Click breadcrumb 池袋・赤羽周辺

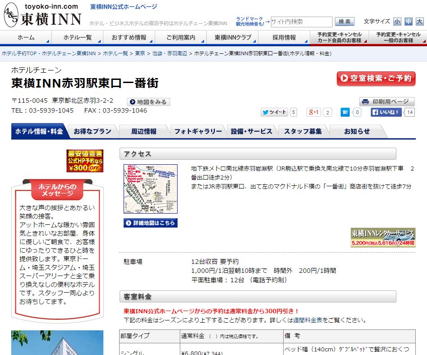(169, 53)
